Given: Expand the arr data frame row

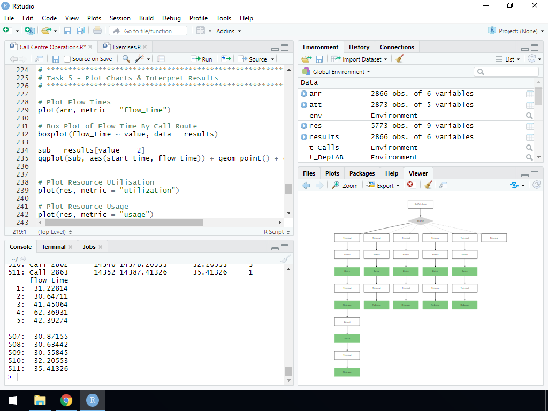Looking at the screenshot, I should click(304, 94).
